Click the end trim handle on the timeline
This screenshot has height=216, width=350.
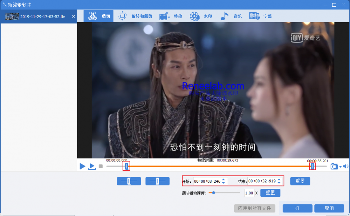point(312,166)
